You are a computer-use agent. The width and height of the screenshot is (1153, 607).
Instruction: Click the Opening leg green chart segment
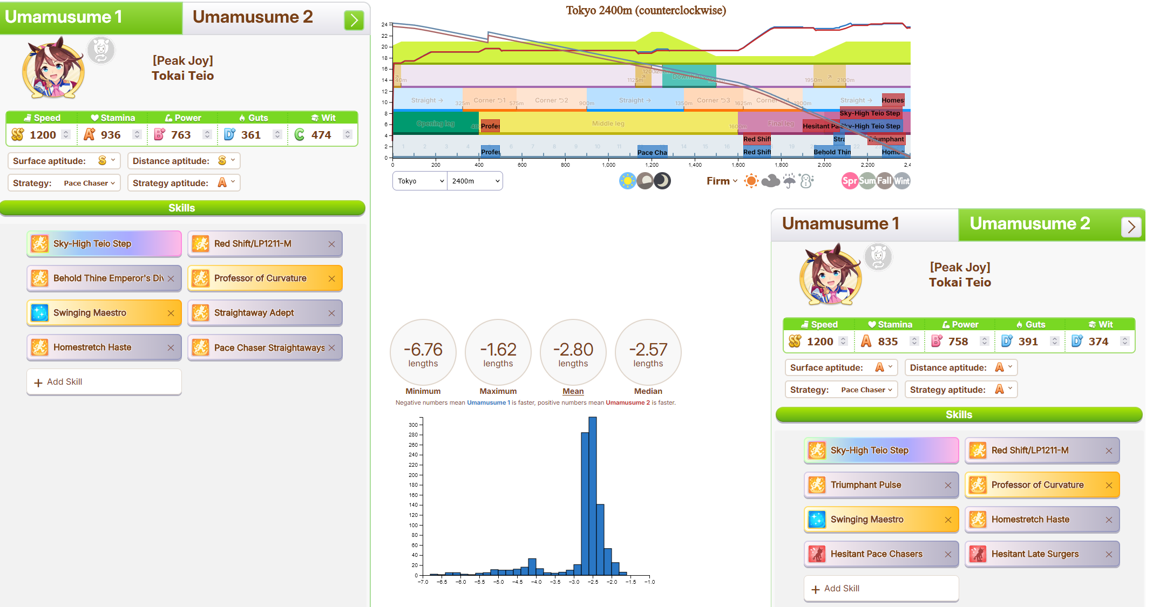pos(436,124)
